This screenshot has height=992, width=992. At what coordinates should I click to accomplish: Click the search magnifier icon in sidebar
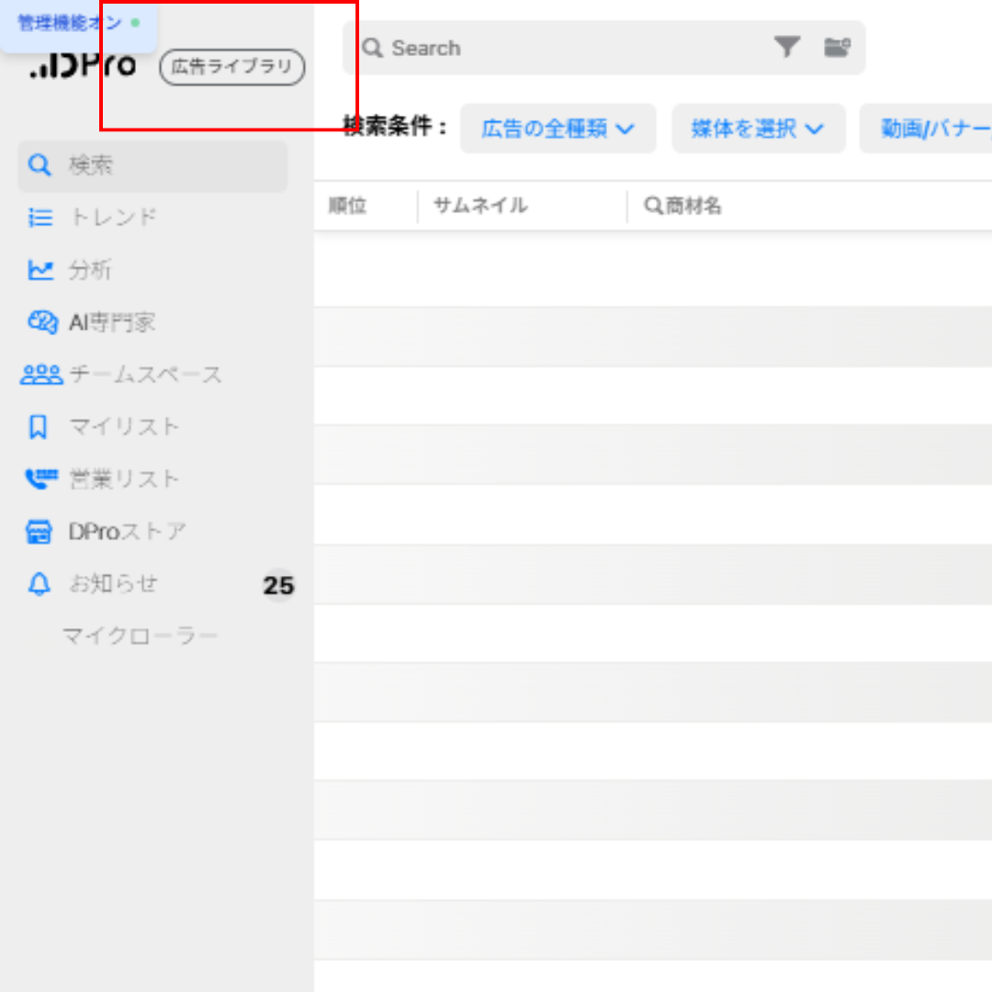(x=39, y=165)
